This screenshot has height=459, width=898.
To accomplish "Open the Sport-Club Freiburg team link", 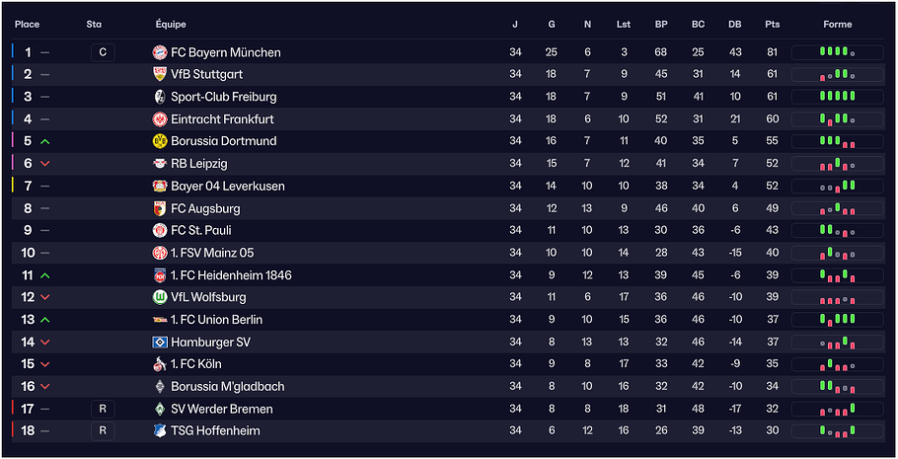I will point(223,97).
